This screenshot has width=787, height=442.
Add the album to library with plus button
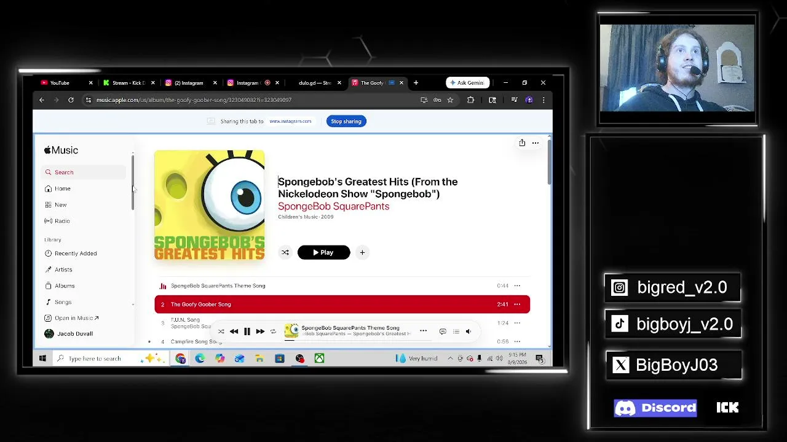pos(362,252)
